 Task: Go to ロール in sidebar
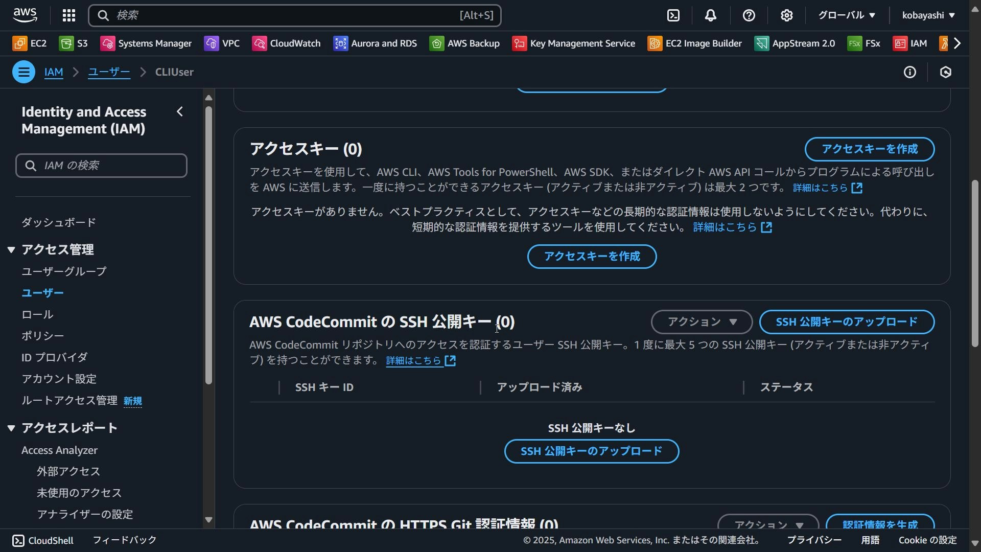coord(37,314)
